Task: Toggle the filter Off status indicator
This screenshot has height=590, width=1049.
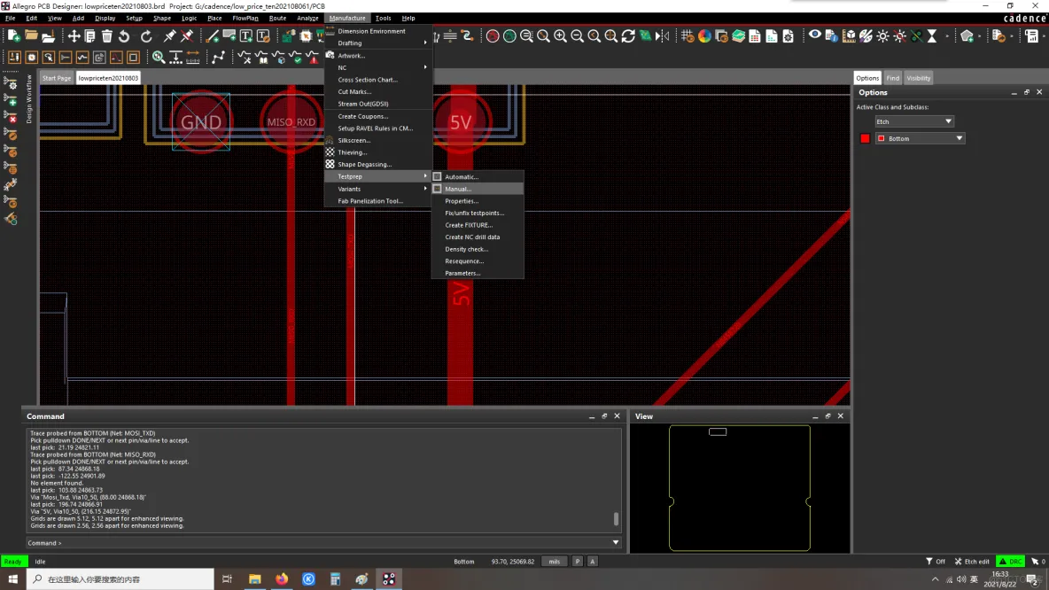Action: 936,562
